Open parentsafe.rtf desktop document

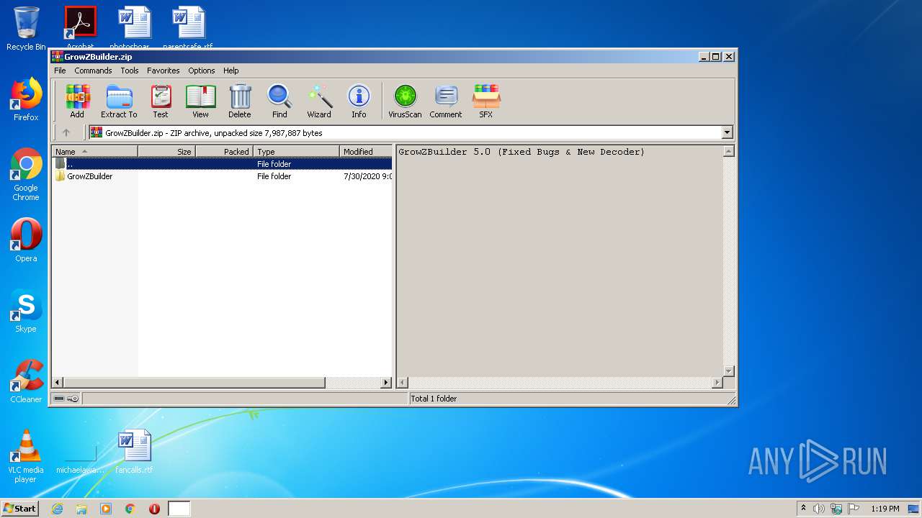coord(188,27)
